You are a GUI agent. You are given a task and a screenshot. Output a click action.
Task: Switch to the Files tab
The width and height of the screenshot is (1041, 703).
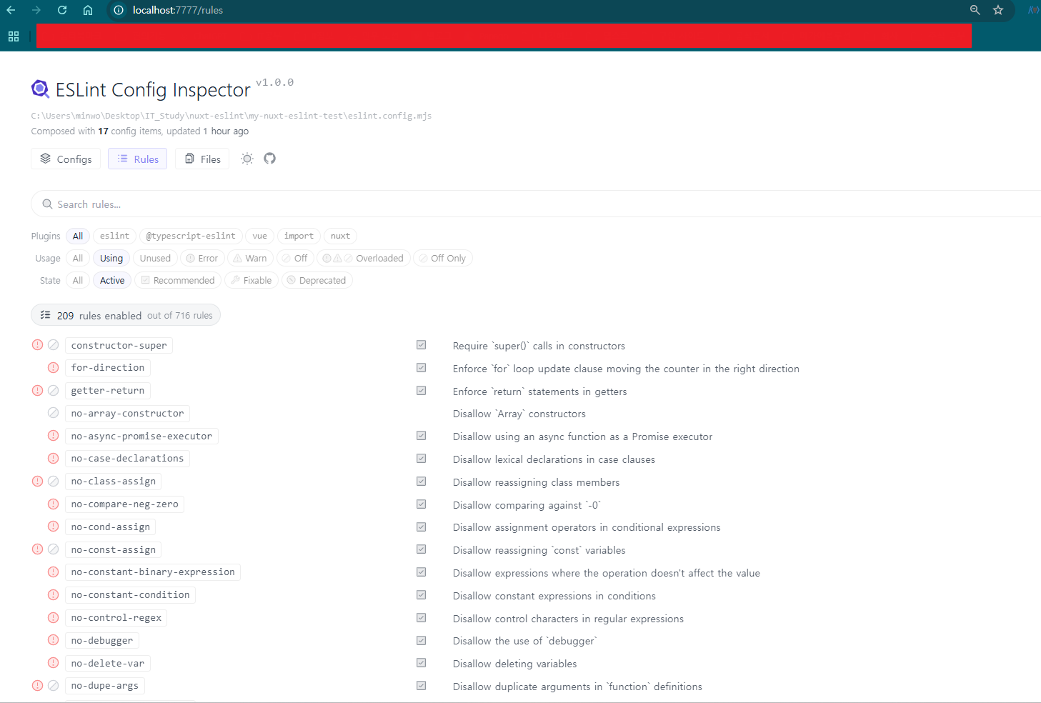(202, 159)
